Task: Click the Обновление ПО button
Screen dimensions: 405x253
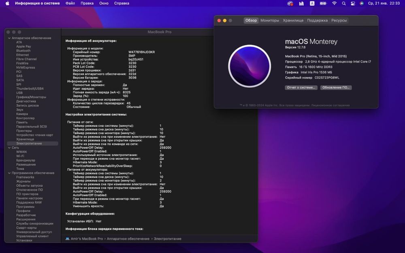Action: (x=336, y=87)
